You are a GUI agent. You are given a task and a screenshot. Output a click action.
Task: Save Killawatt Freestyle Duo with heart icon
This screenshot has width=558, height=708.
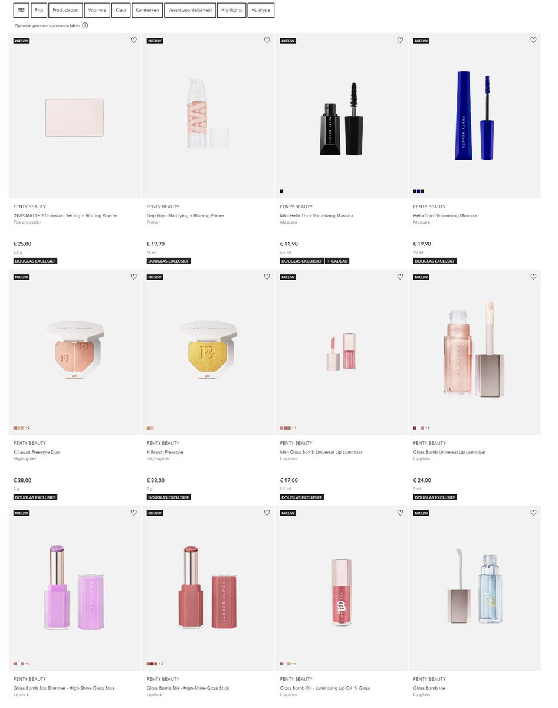point(133,277)
